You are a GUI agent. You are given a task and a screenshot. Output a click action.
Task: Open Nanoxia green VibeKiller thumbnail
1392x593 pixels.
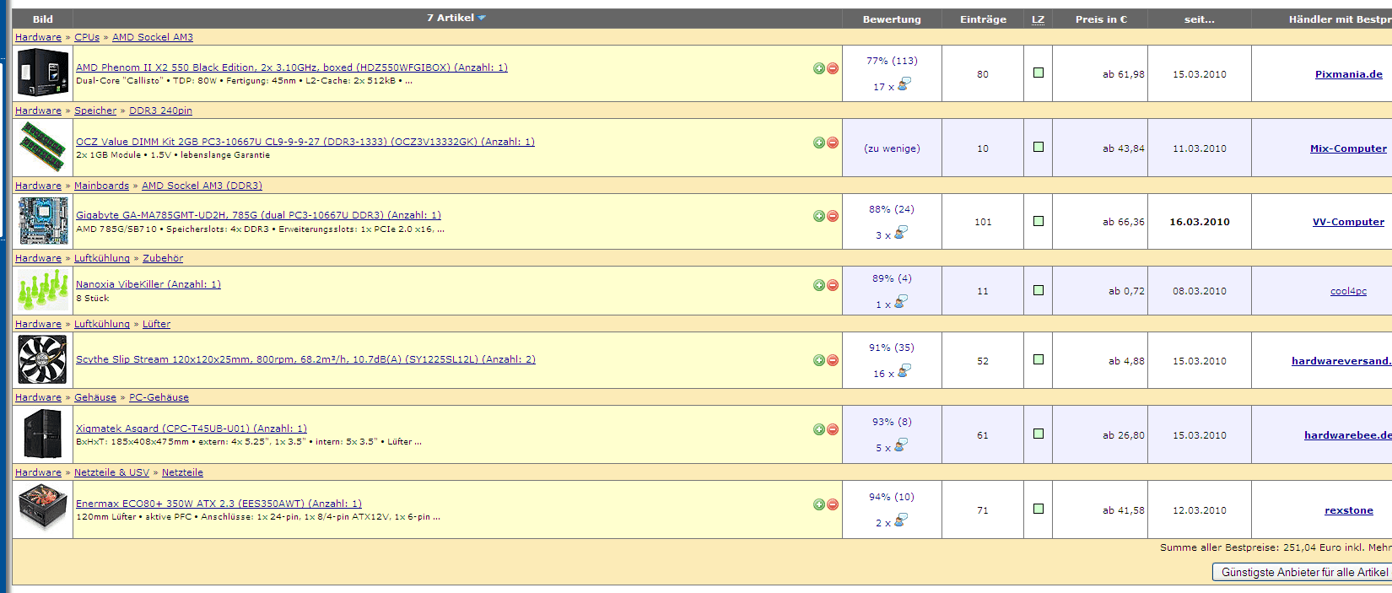42,290
